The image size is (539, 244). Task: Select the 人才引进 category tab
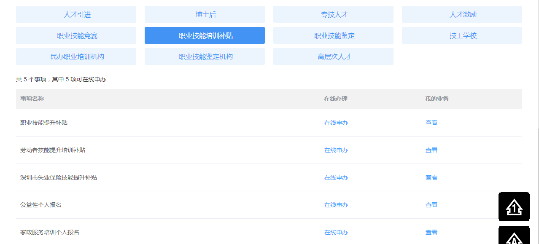click(x=76, y=14)
